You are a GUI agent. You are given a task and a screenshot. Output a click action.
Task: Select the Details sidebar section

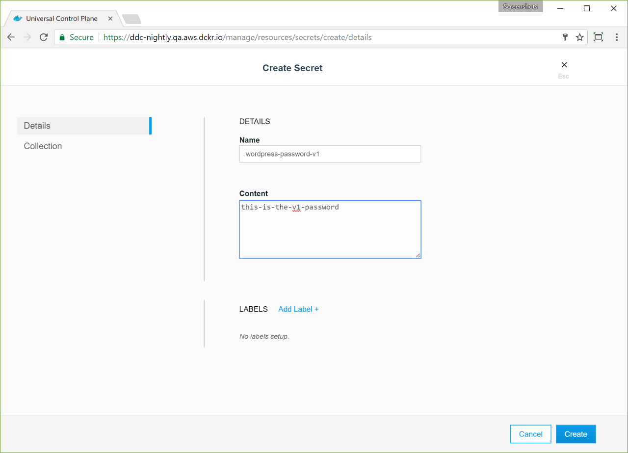point(83,126)
